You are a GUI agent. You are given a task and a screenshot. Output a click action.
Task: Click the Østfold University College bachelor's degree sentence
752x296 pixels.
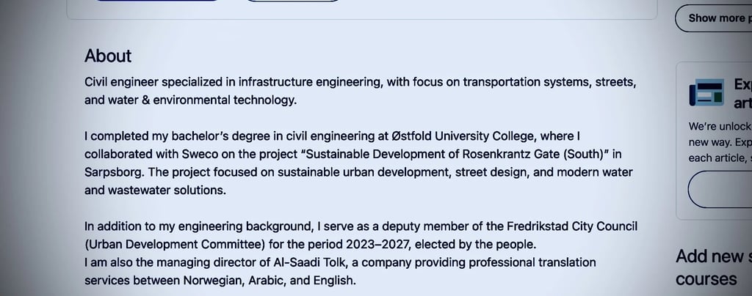pyautogui.click(x=332, y=136)
